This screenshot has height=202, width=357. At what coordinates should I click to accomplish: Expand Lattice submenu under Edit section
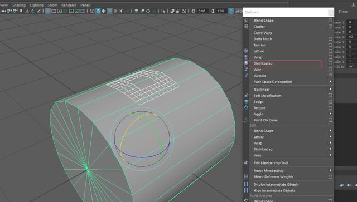click(x=330, y=137)
